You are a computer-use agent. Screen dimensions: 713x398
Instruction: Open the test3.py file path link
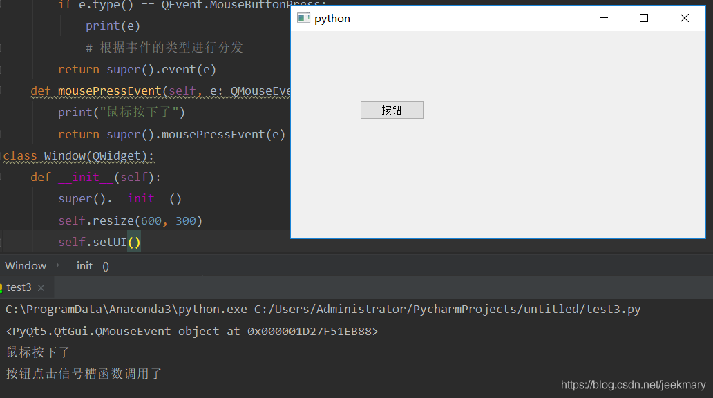pyautogui.click(x=447, y=310)
